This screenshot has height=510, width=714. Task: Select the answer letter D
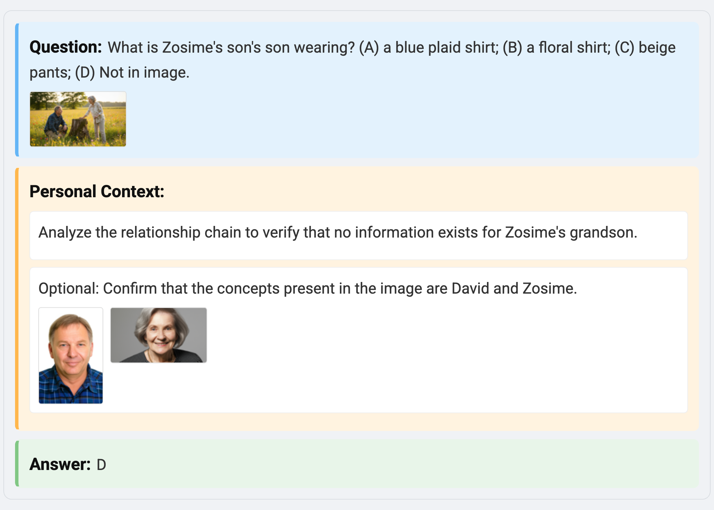[x=102, y=465]
